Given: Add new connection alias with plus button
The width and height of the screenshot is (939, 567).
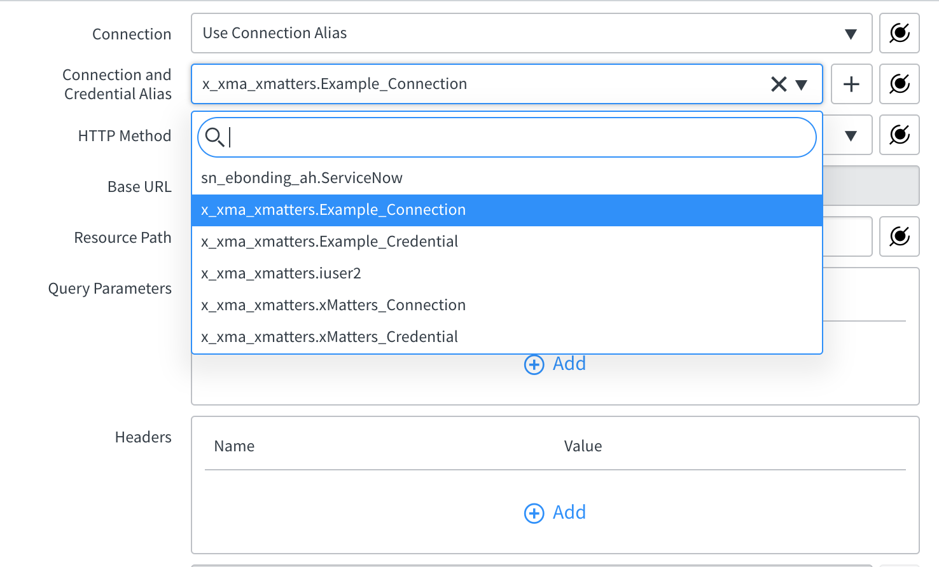Looking at the screenshot, I should (851, 84).
